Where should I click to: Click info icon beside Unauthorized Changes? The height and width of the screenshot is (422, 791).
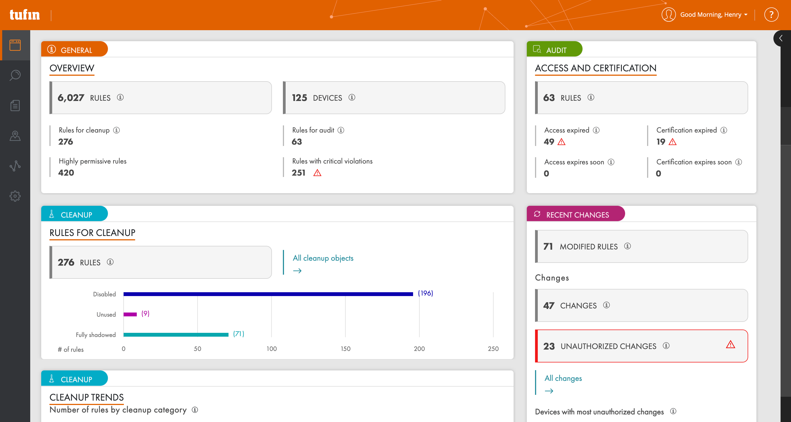pos(666,346)
